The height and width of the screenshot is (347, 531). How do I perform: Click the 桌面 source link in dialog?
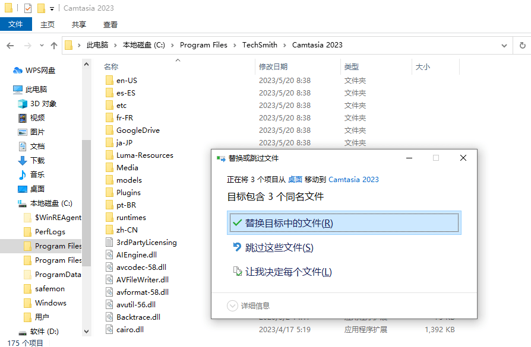(x=295, y=180)
